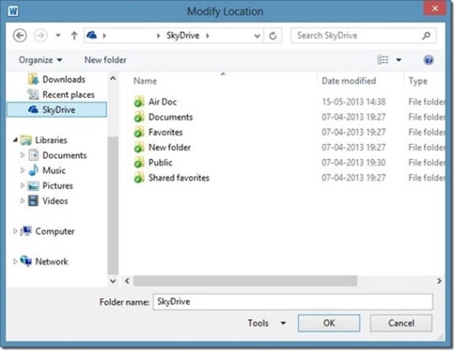The image size is (454, 350).
Task: Click the New folder button
Action: pyautogui.click(x=106, y=60)
